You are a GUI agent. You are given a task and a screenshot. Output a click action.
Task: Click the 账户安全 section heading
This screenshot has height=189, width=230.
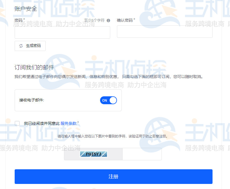tap(26, 9)
